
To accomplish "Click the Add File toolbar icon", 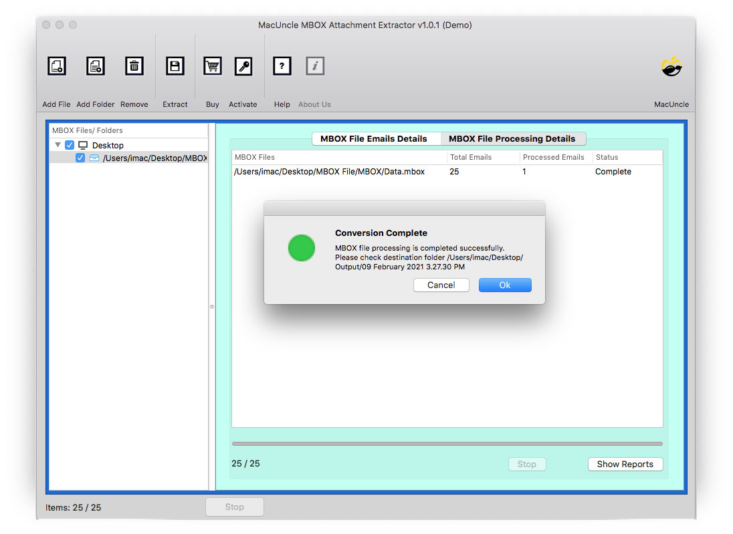I will pos(57,66).
